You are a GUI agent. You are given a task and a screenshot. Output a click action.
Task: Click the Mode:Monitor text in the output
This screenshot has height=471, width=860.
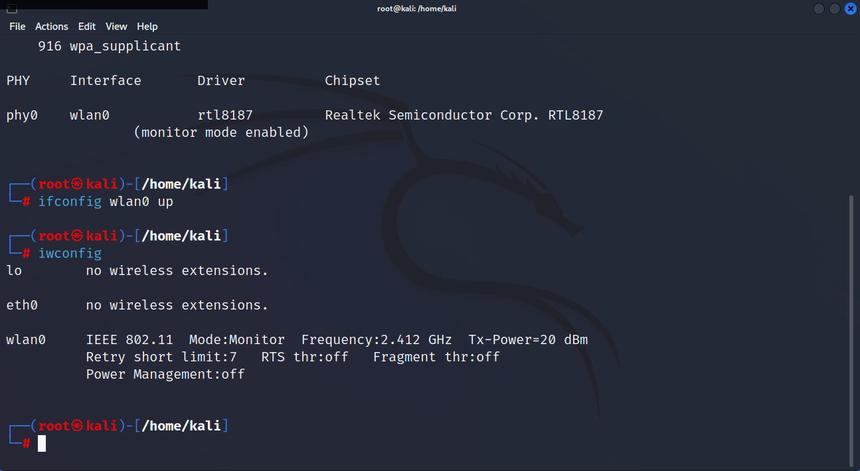click(x=237, y=340)
